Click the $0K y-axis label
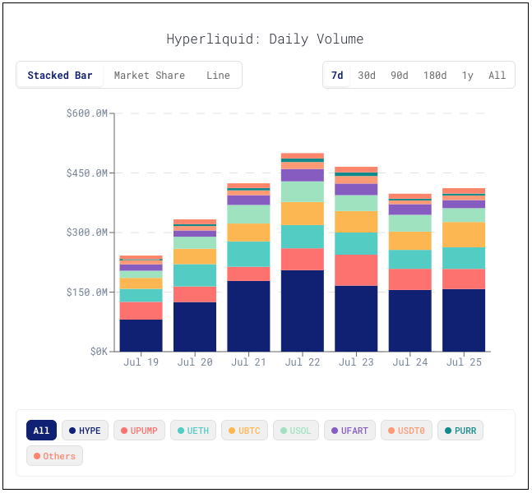This screenshot has width=532, height=493. (99, 352)
